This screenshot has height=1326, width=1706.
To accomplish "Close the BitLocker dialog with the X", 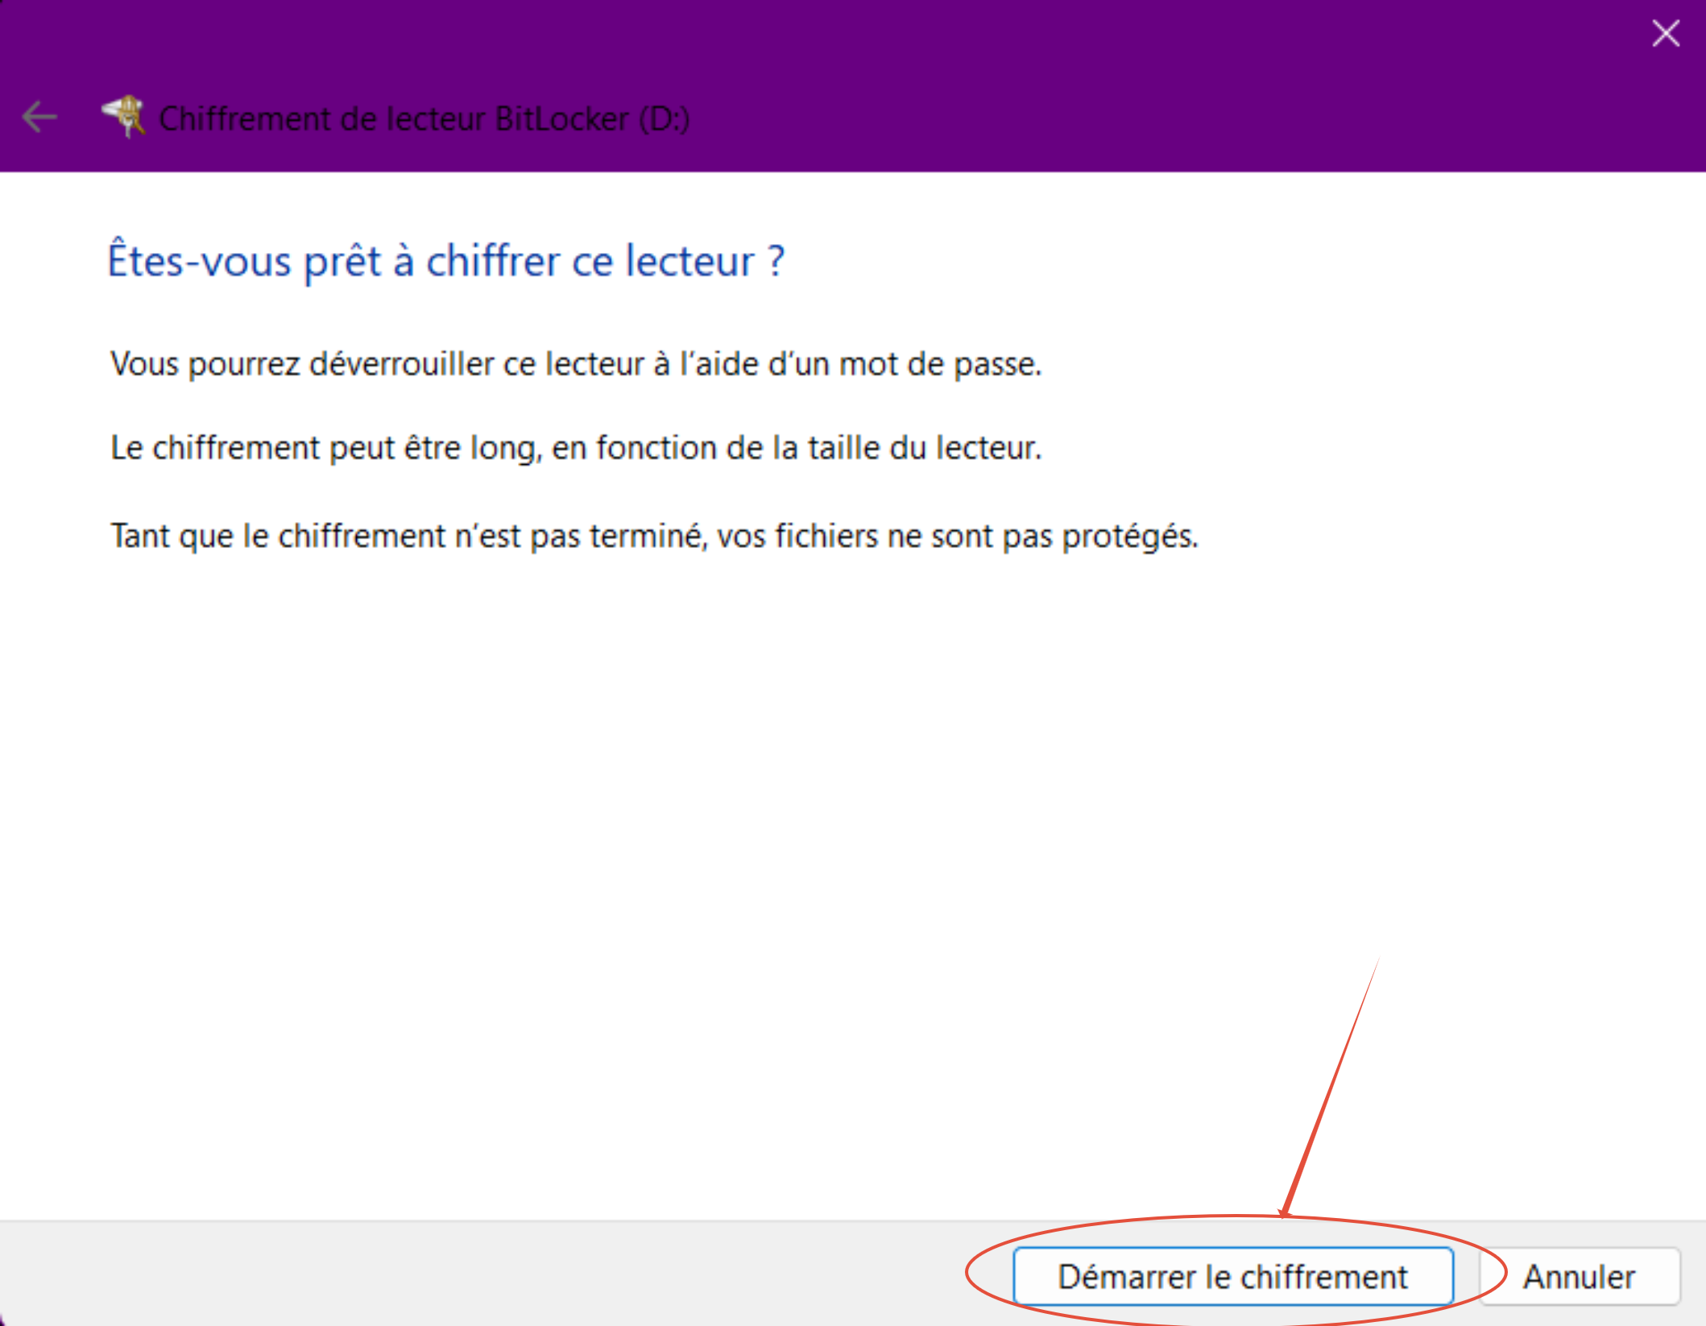I will click(x=1665, y=34).
